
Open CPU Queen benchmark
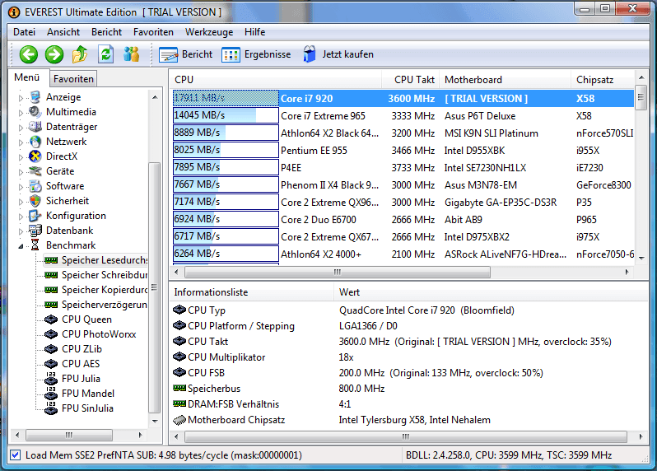pyautogui.click(x=78, y=319)
